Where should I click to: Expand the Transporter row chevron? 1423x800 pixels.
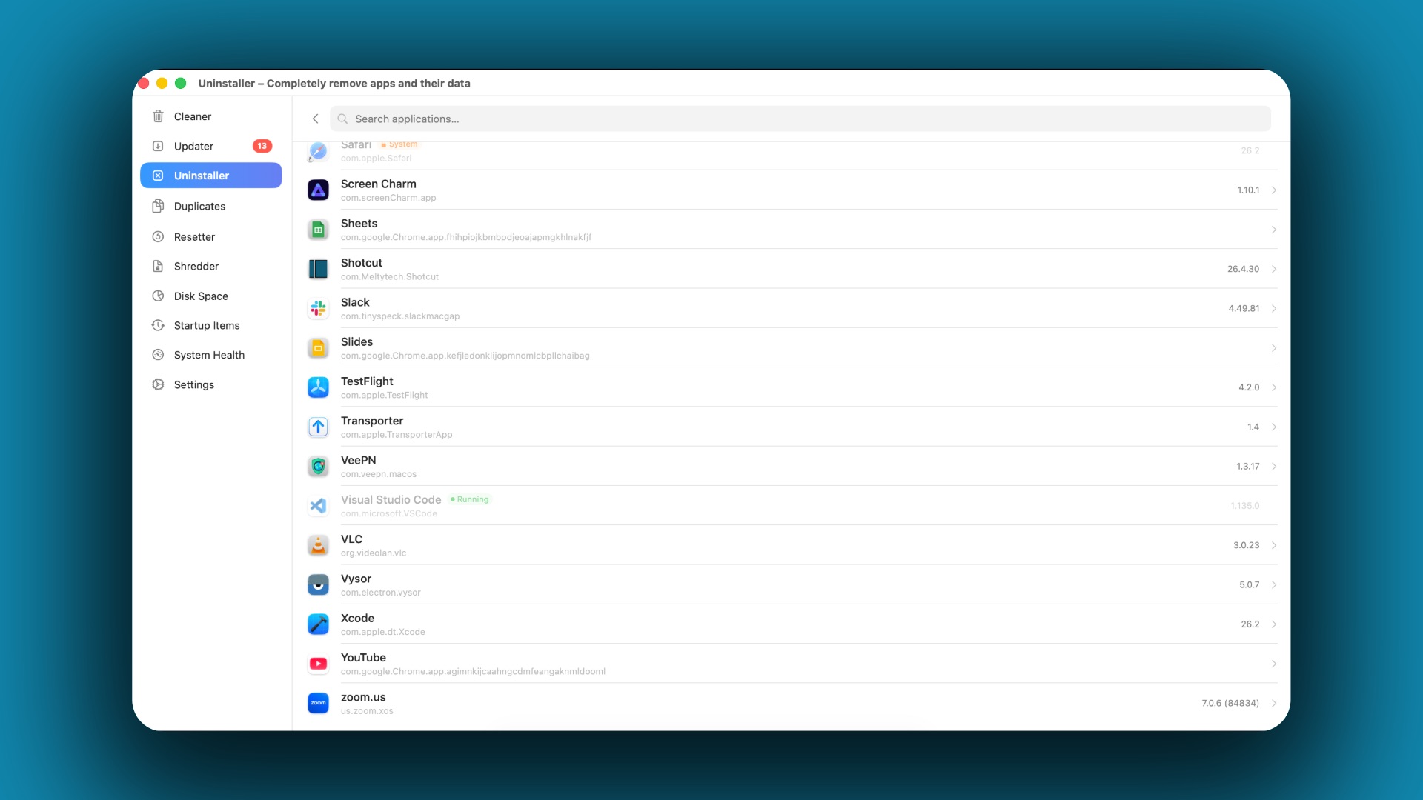(x=1273, y=427)
